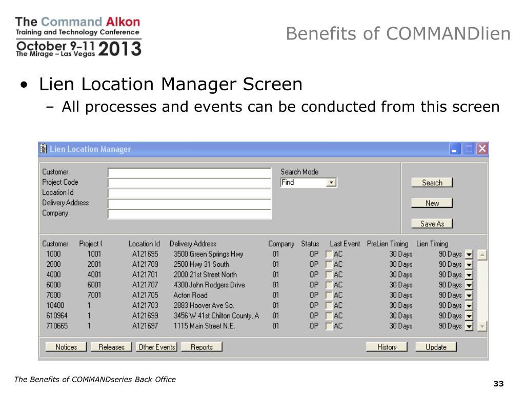Open the Search Mode dropdown showing Find

tap(331, 183)
